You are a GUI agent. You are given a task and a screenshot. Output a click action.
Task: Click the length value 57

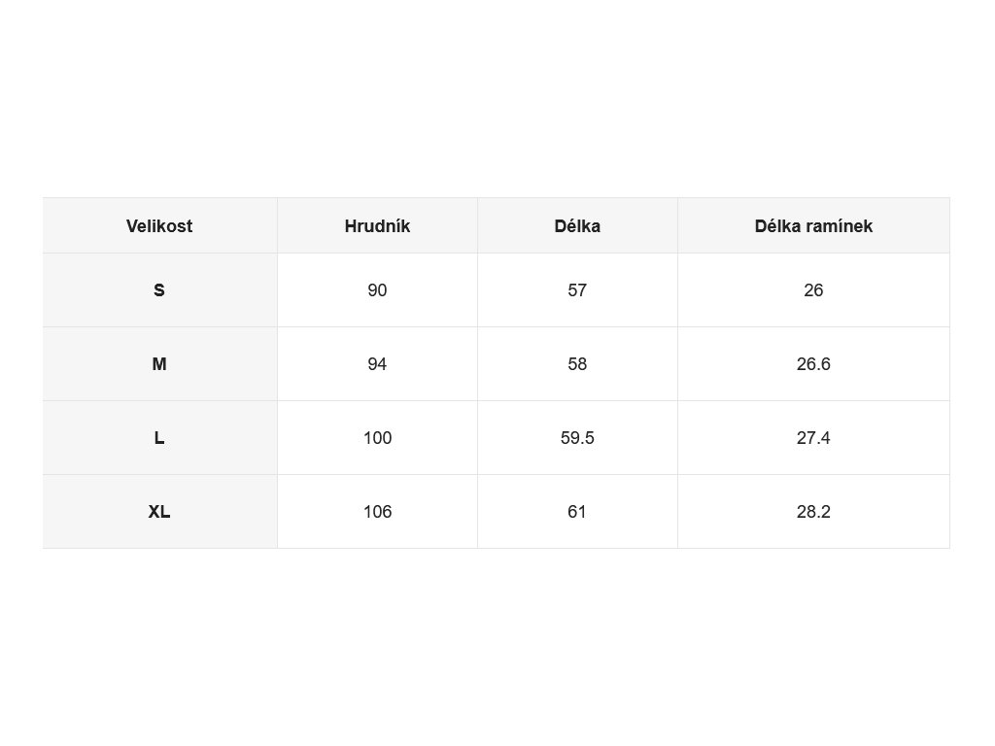click(577, 289)
